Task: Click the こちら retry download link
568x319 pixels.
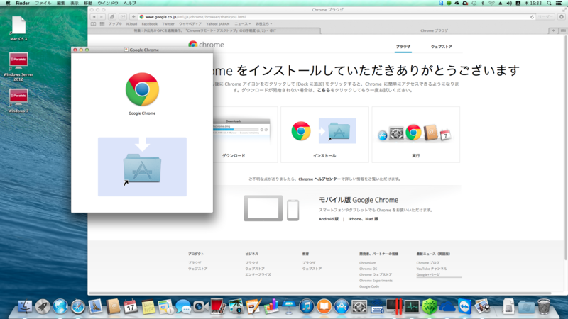Action: (324, 91)
